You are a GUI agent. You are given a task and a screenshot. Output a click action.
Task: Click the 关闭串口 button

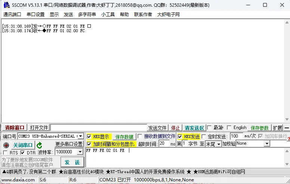click(23, 145)
